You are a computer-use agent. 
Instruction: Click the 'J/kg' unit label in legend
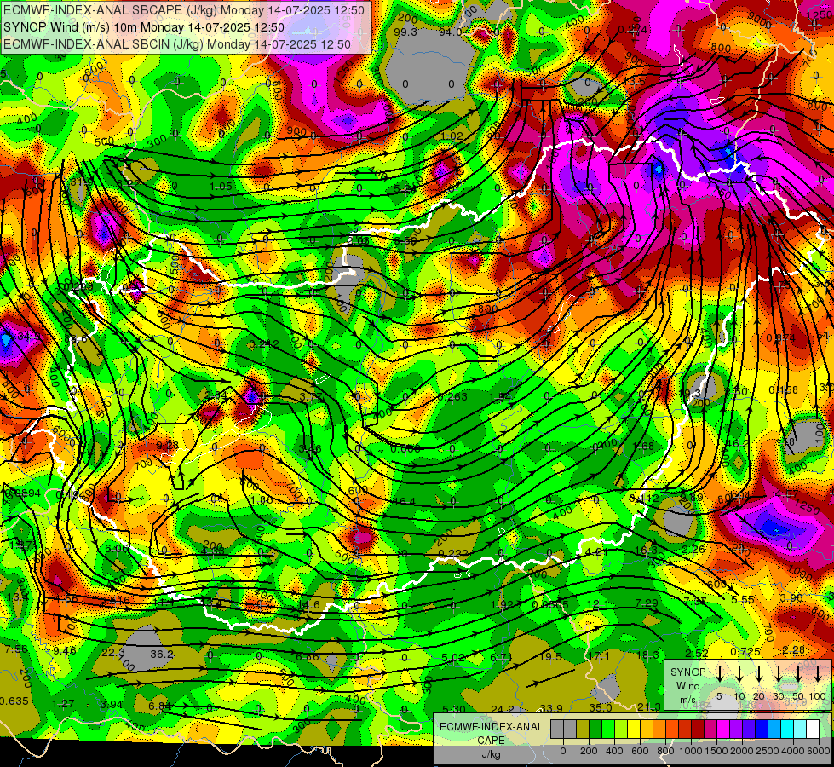tap(491, 754)
